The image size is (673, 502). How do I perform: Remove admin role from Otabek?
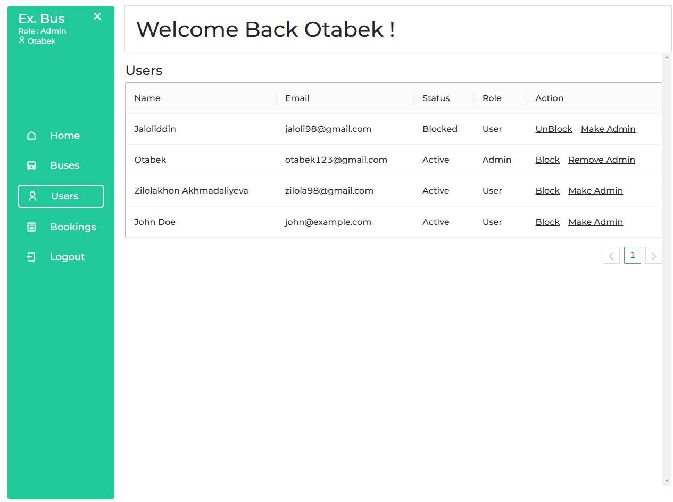601,160
